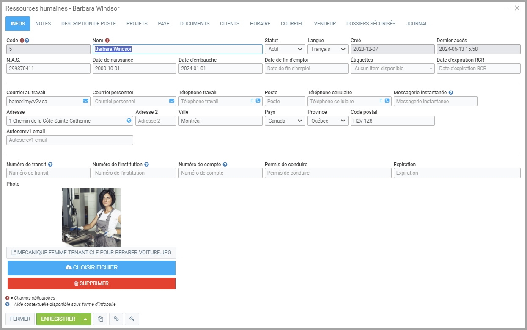
Task: Click the call icon in Téléphone travail
Action: (258, 101)
